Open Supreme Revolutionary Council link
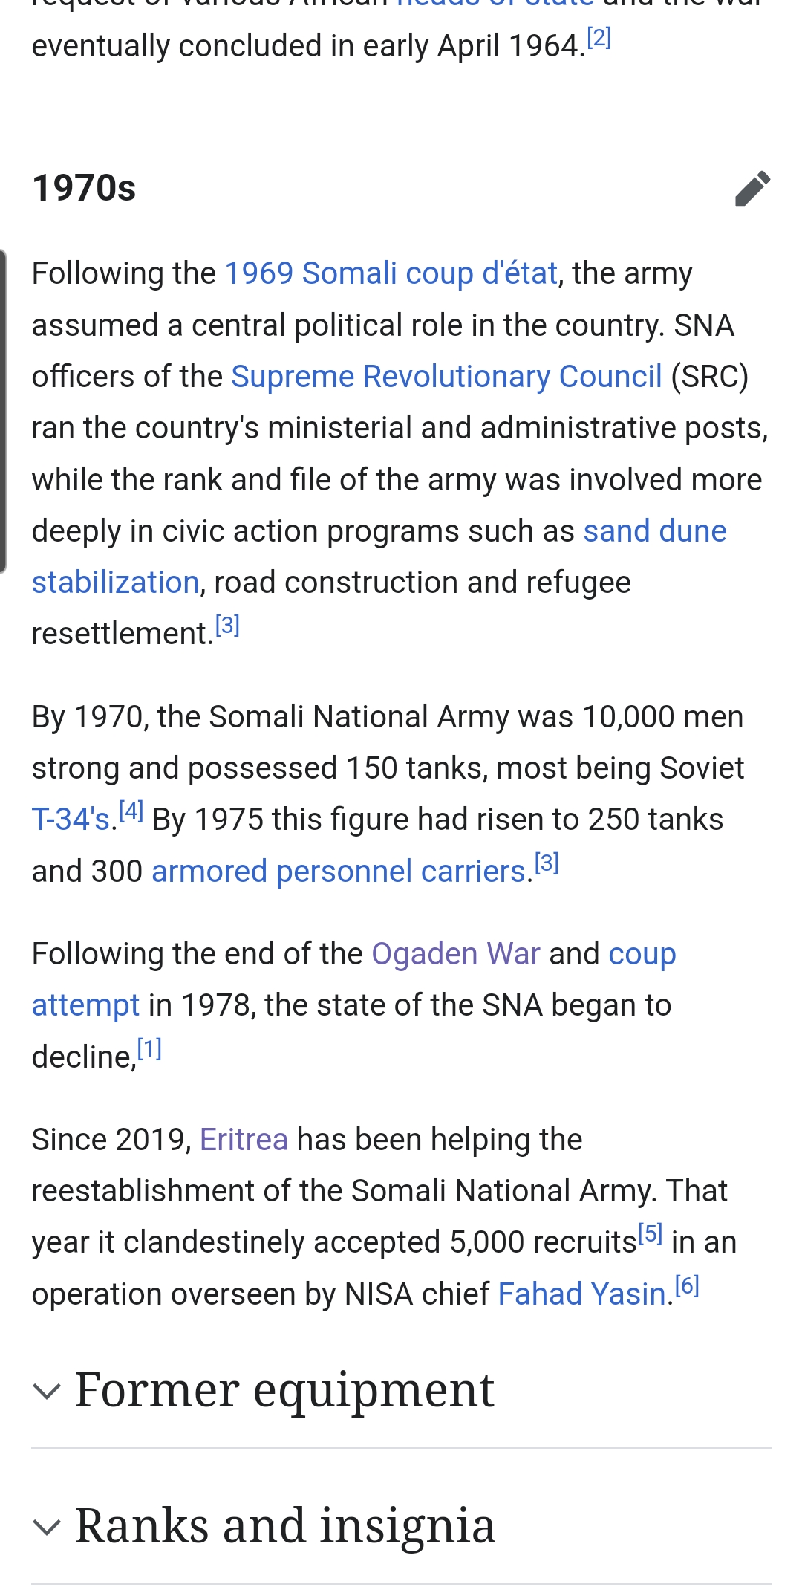This screenshot has height=1590, width=802. point(446,377)
